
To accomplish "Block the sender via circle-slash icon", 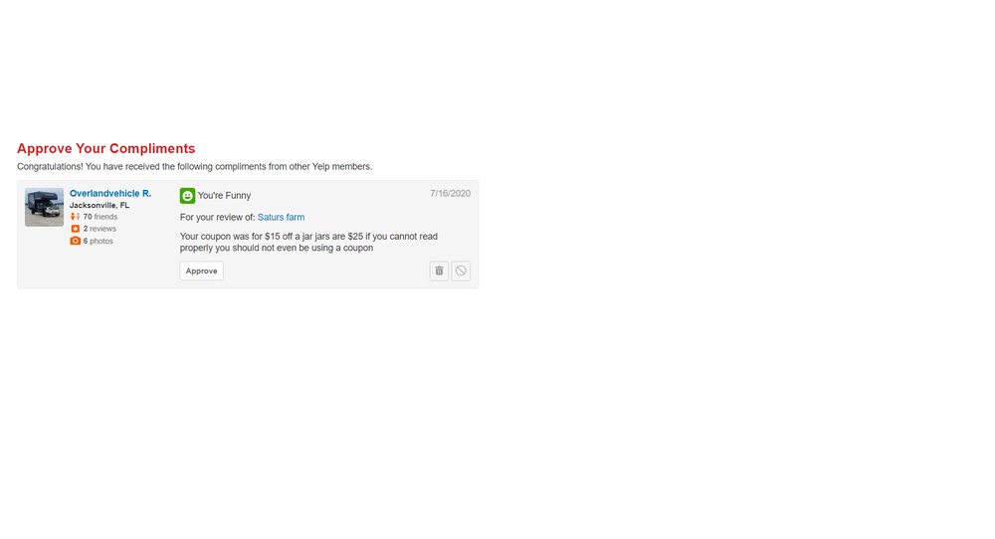I will [461, 270].
